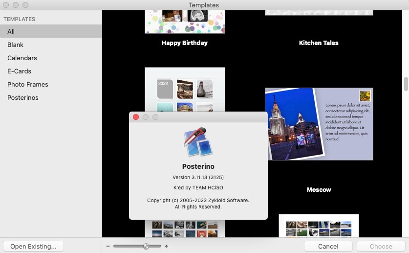Click the template list vertical scrollbar
409x253 pixels.
coord(406,84)
